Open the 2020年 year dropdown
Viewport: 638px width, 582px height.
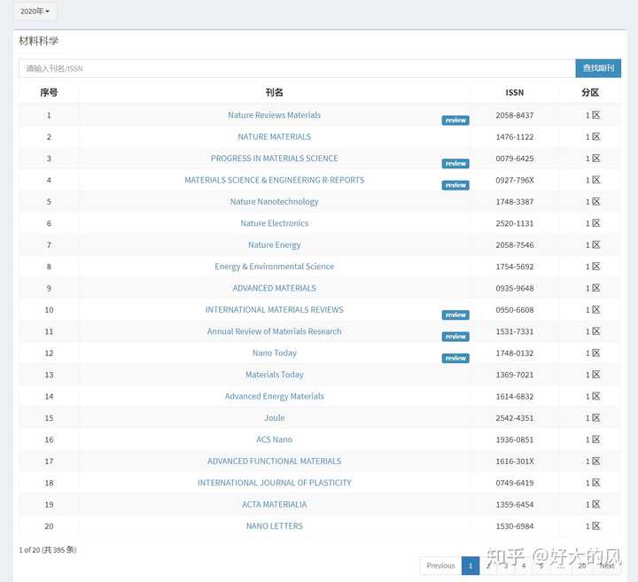click(35, 11)
